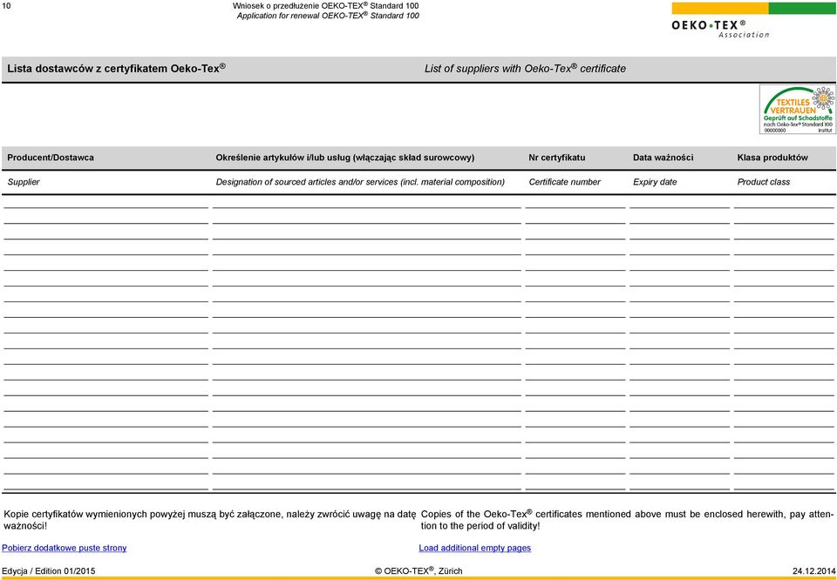Click the 'Product class' label
The height and width of the screenshot is (580, 837).
click(764, 182)
